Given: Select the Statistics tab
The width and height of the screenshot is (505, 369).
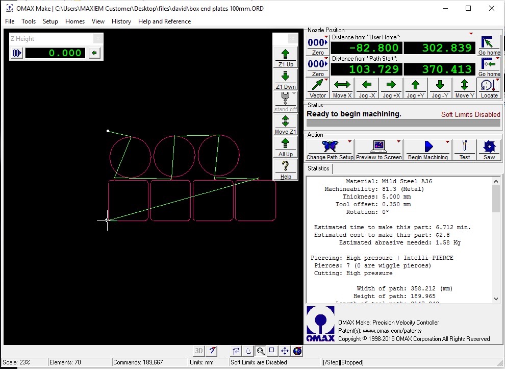Looking at the screenshot, I should click(318, 168).
